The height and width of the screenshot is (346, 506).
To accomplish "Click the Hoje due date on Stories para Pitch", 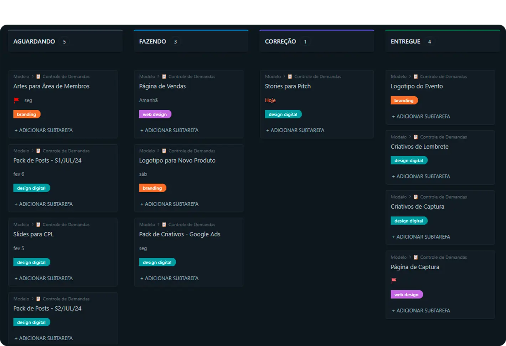I will coord(270,101).
